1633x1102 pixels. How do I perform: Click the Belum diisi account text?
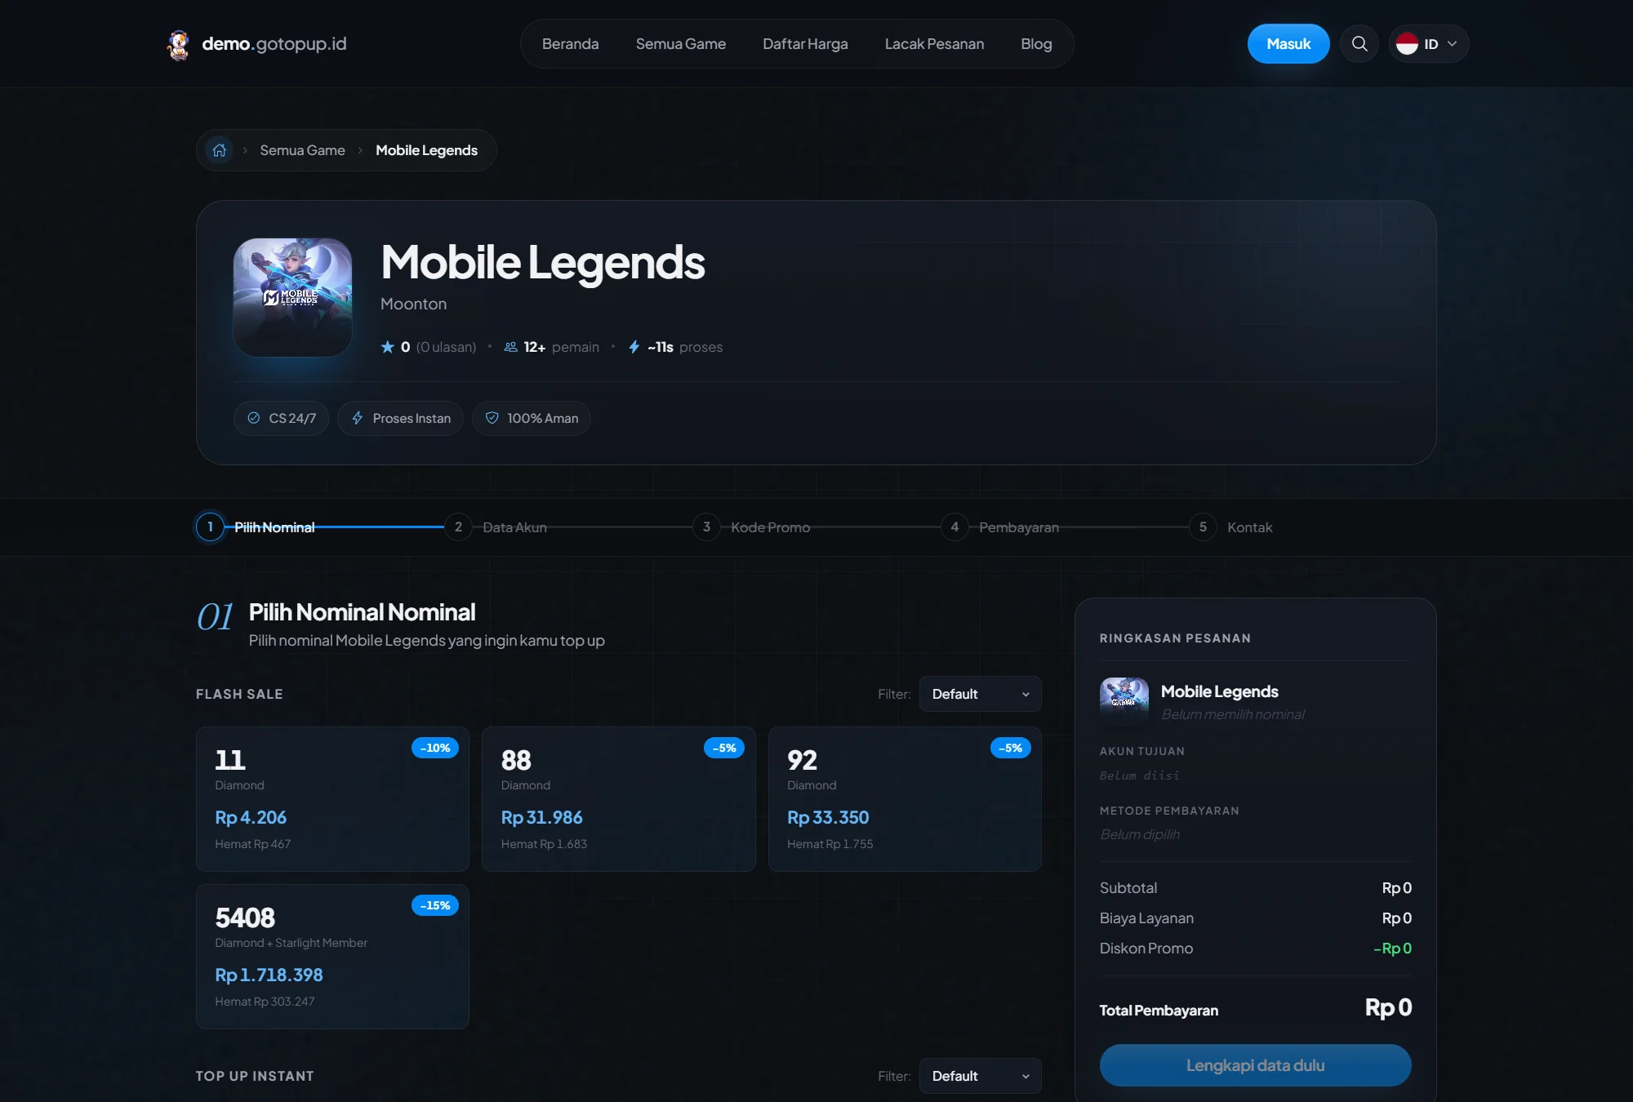1139,775
